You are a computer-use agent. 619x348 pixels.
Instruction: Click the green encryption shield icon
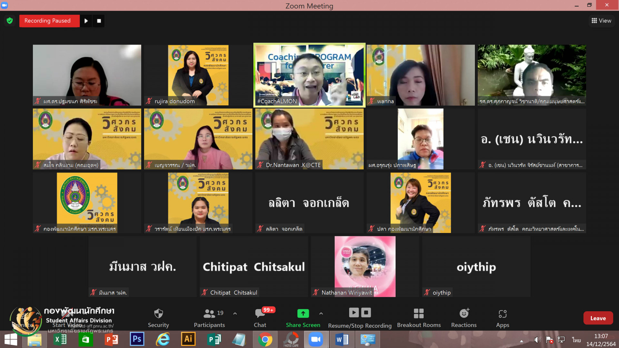[10, 21]
